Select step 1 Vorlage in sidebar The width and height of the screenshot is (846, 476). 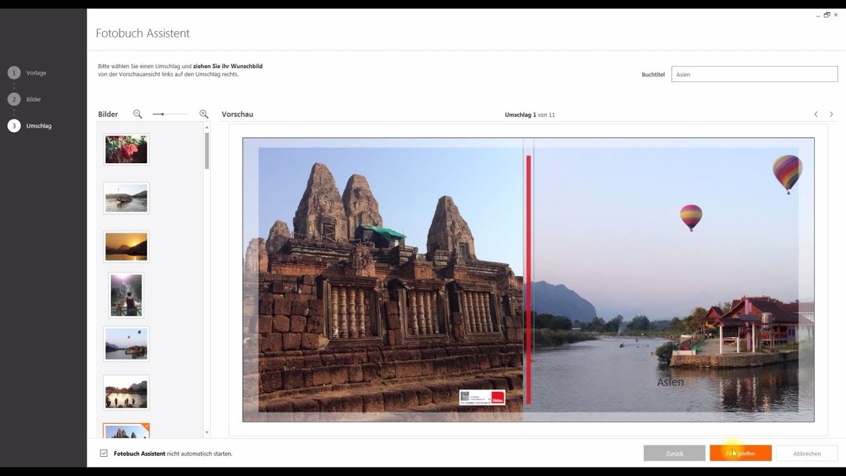27,73
